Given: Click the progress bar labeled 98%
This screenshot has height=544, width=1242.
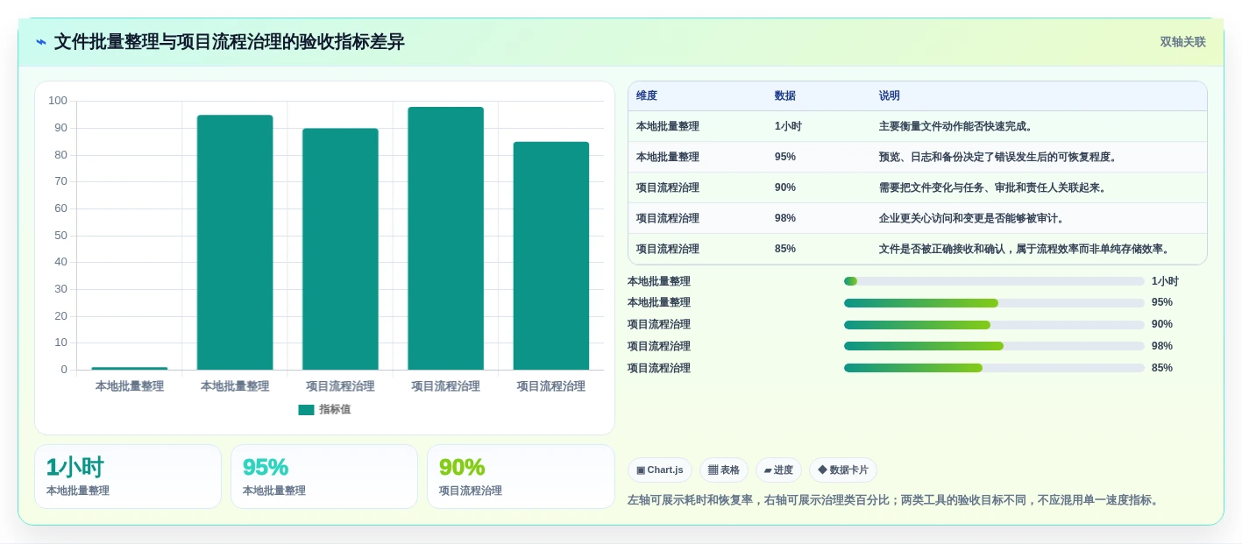Looking at the screenshot, I should pos(994,346).
